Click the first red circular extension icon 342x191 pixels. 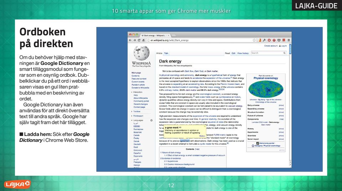click(269, 40)
